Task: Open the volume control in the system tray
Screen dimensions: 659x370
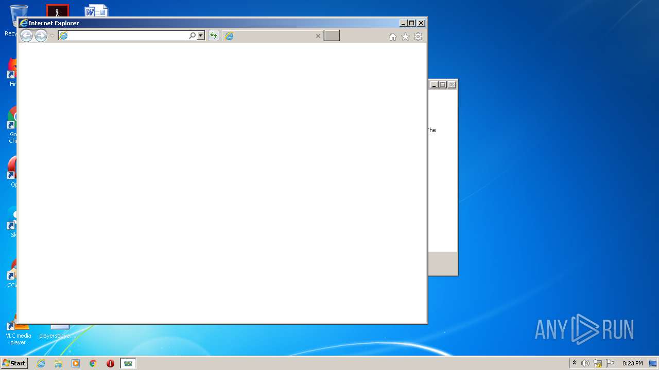Action: coord(585,363)
